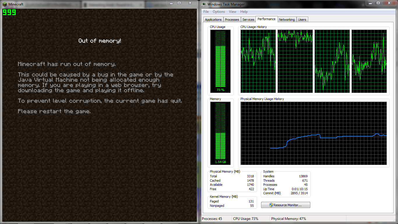Click the Kernel Nonpaged value 55
The image size is (398, 224).
252,206
